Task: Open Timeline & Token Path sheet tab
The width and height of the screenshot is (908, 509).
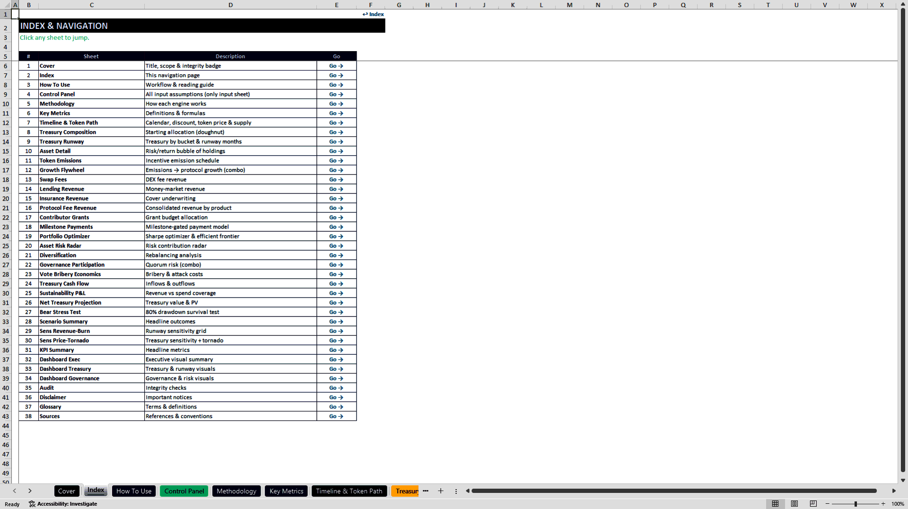Action: pyautogui.click(x=349, y=491)
